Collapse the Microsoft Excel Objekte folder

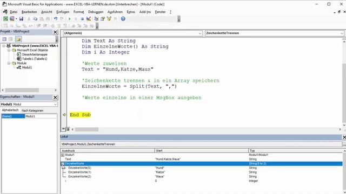point(9,50)
